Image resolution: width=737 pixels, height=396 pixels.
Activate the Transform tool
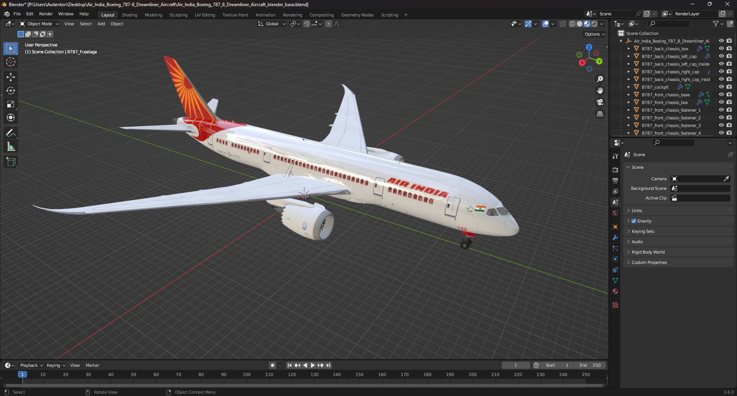(x=11, y=117)
